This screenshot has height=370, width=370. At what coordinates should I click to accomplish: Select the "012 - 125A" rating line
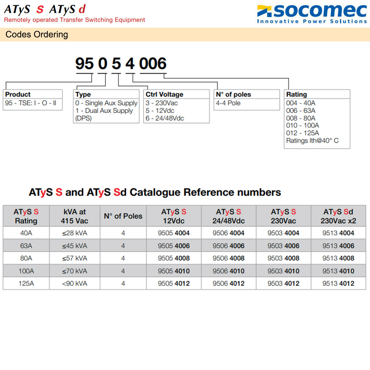303,133
